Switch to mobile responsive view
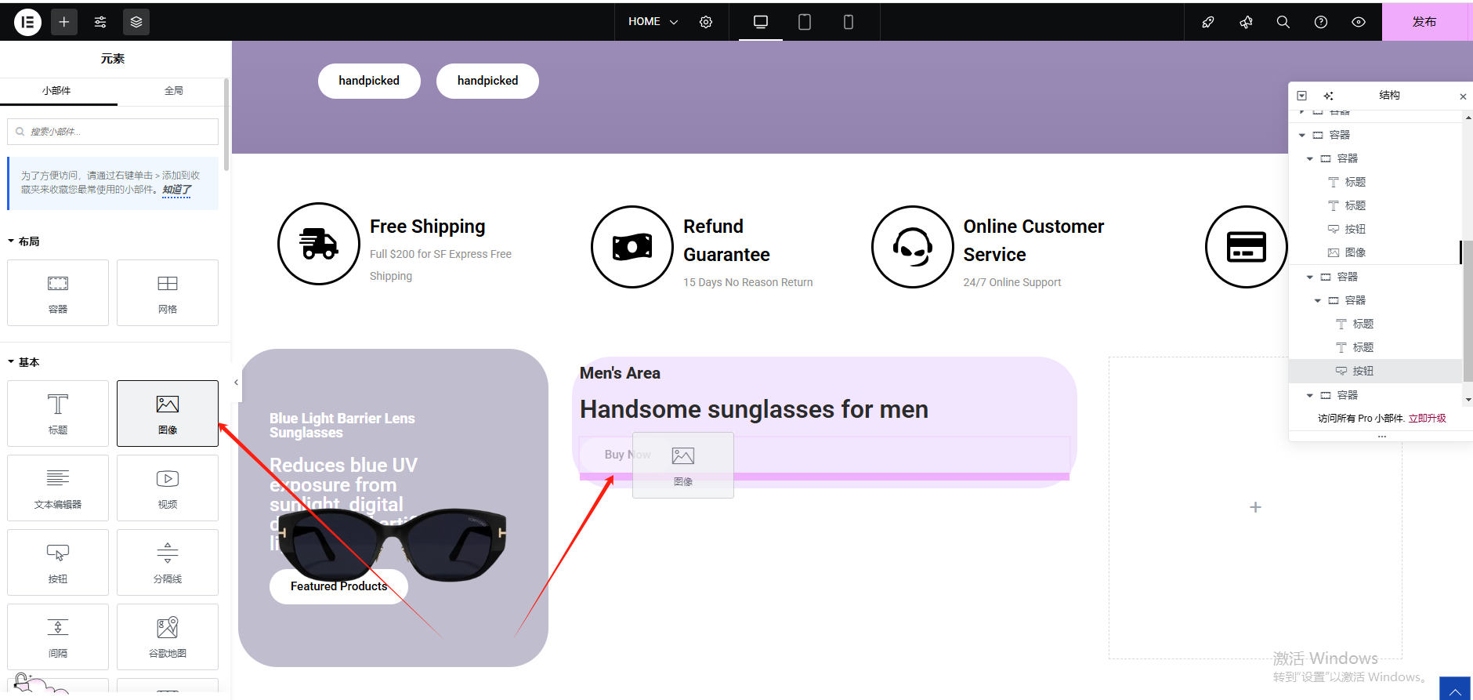Image resolution: width=1473 pixels, height=700 pixels. 848,22
